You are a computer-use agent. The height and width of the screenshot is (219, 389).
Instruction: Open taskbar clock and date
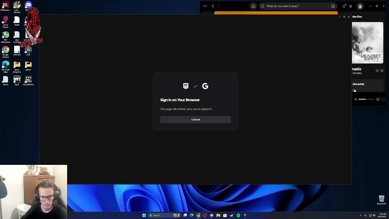pyautogui.click(x=382, y=215)
